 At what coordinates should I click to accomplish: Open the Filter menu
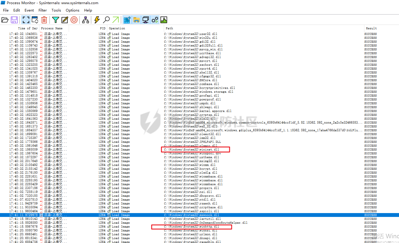point(43,10)
